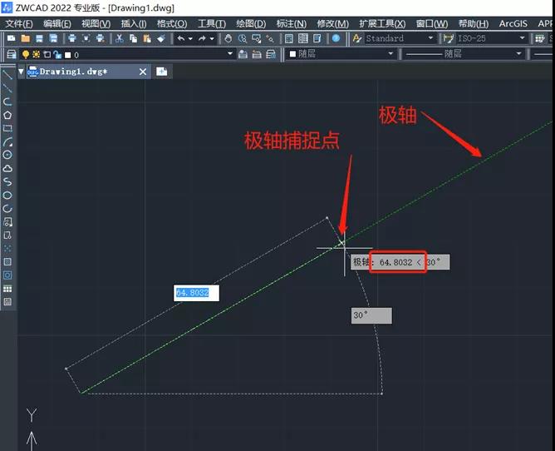Click the Zoom realtime icon

tap(243, 38)
